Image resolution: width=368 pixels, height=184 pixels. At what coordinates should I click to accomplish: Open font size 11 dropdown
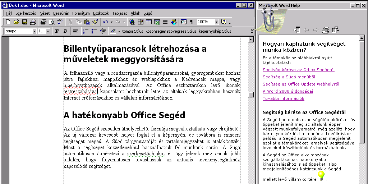[x=48, y=31]
